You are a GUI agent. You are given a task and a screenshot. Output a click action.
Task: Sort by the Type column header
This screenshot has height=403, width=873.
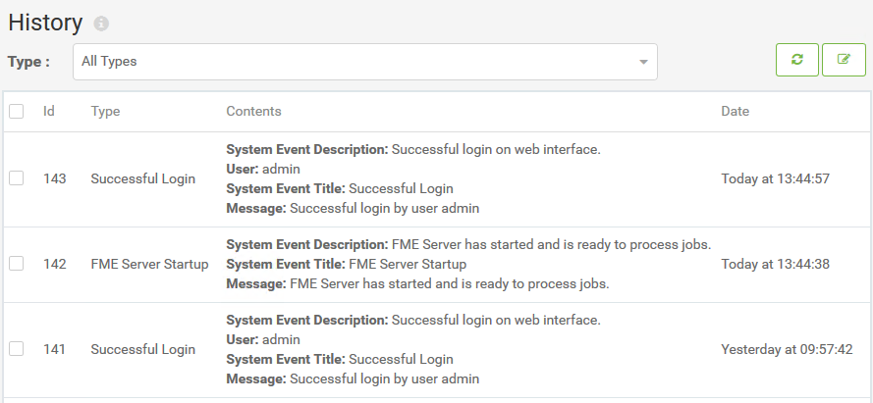point(105,111)
